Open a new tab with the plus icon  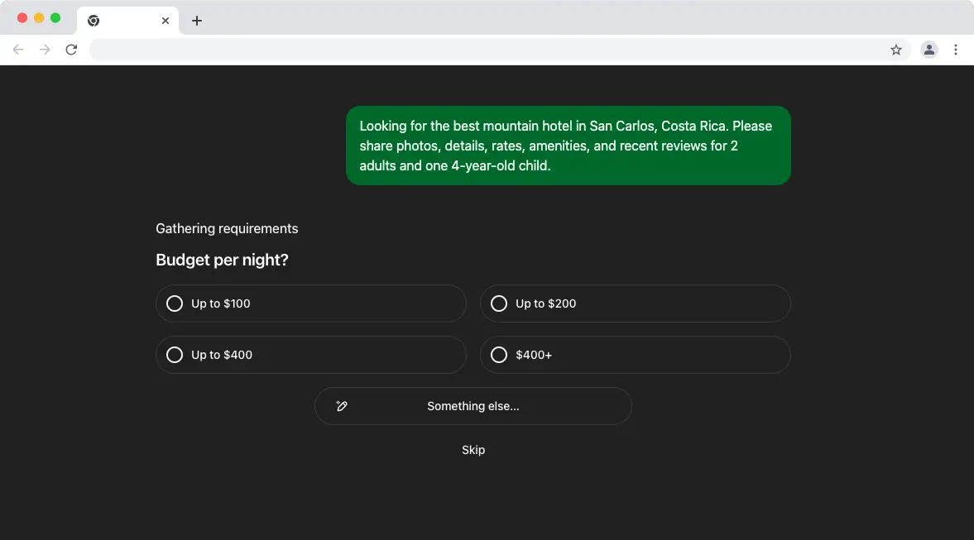pyautogui.click(x=196, y=21)
